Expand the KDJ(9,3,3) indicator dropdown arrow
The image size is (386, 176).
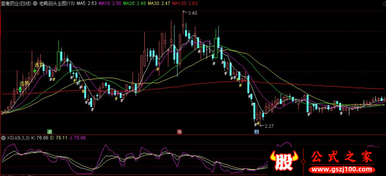point(3,138)
